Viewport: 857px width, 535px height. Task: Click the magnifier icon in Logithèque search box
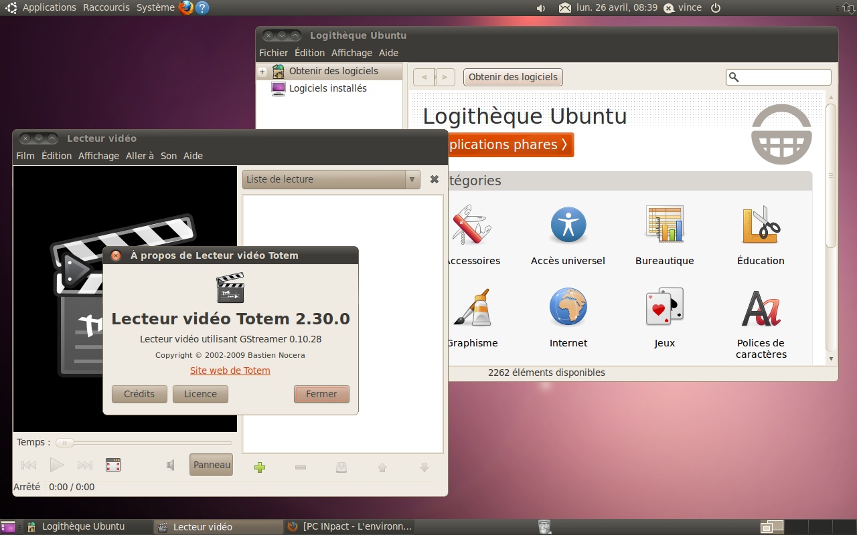pos(734,78)
